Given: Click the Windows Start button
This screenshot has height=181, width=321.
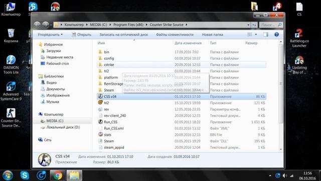Looking at the screenshot, I should click(8, 175).
